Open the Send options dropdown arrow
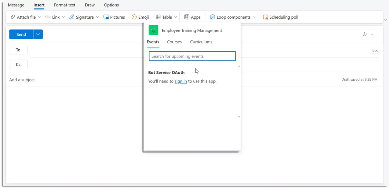Screen dimensions: 389x189 (x=38, y=34)
